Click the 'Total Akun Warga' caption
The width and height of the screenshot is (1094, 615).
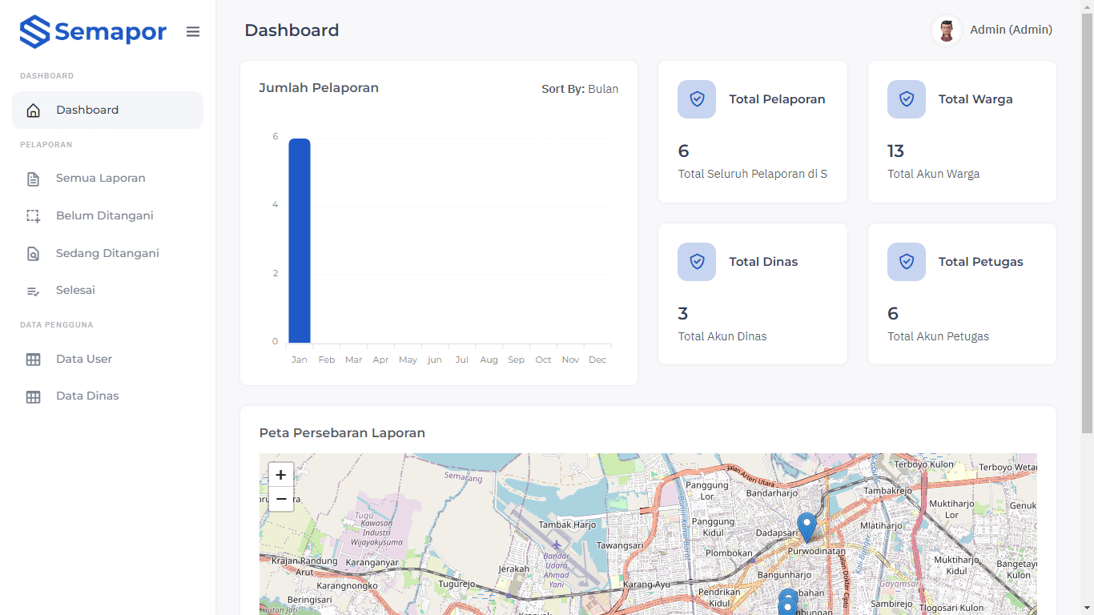(x=933, y=174)
